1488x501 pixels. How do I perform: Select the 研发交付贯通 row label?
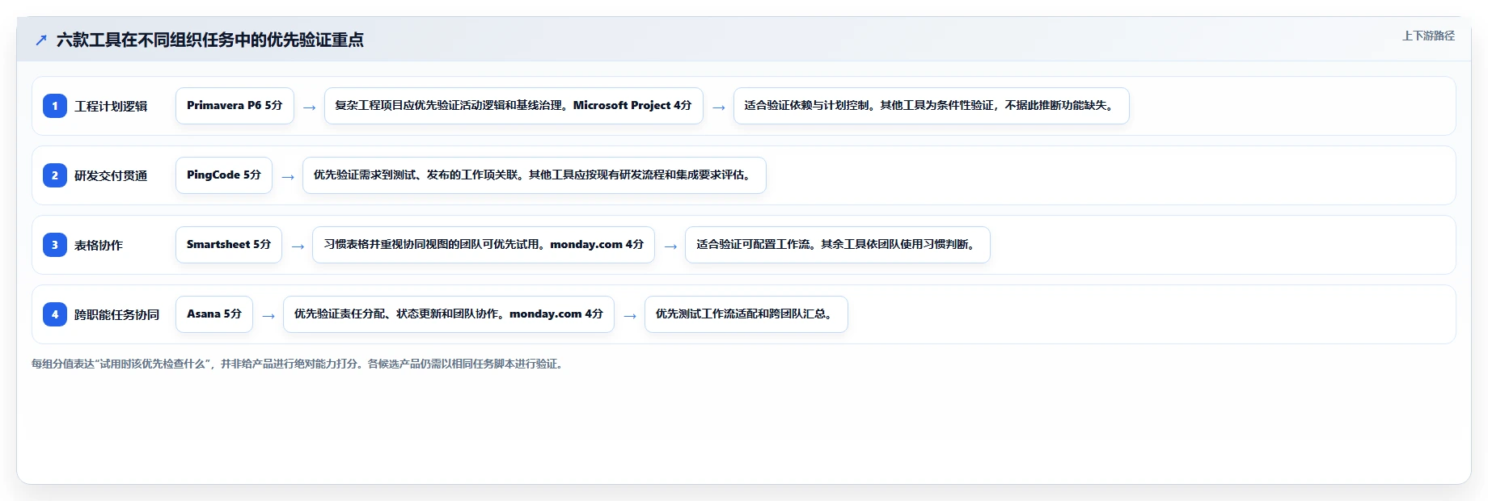tap(111, 175)
